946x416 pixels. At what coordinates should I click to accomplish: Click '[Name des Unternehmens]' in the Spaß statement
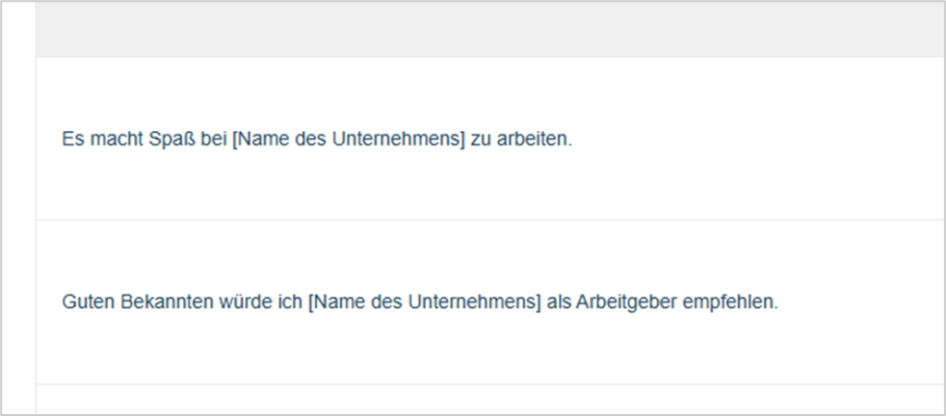pyautogui.click(x=349, y=139)
